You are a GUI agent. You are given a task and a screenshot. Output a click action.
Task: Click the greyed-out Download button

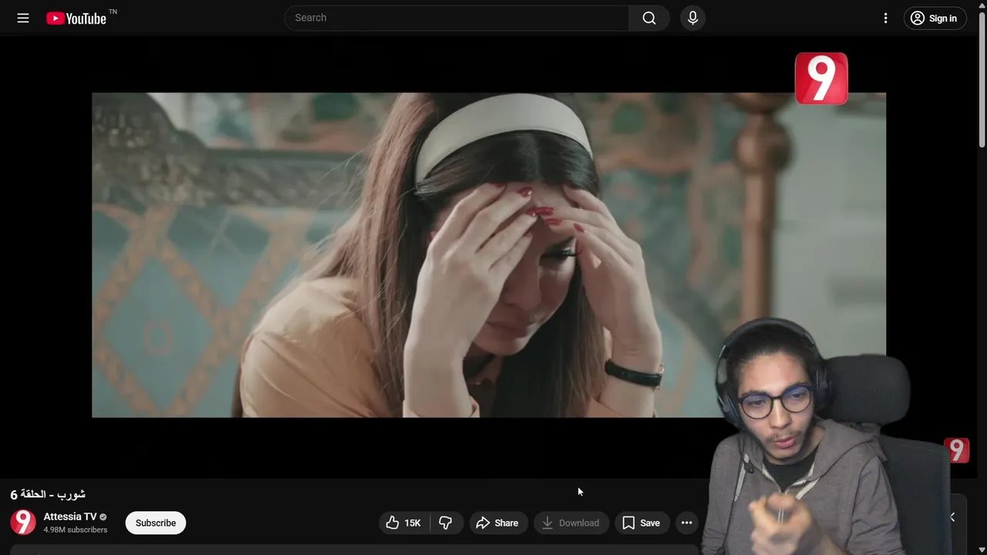click(571, 523)
